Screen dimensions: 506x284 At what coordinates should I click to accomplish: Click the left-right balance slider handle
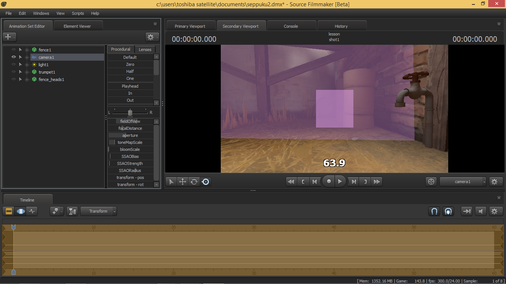click(130, 112)
